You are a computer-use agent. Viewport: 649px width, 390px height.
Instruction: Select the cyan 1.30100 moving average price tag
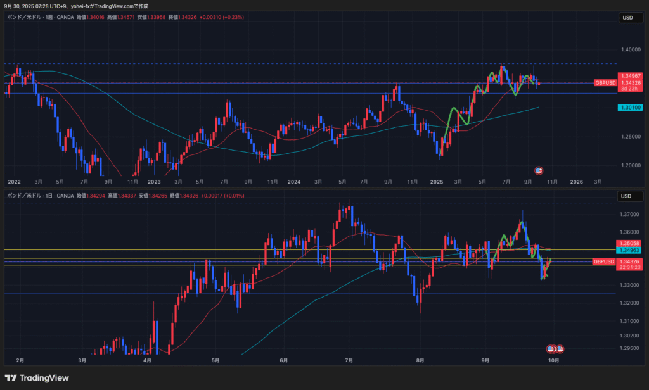click(x=631, y=108)
